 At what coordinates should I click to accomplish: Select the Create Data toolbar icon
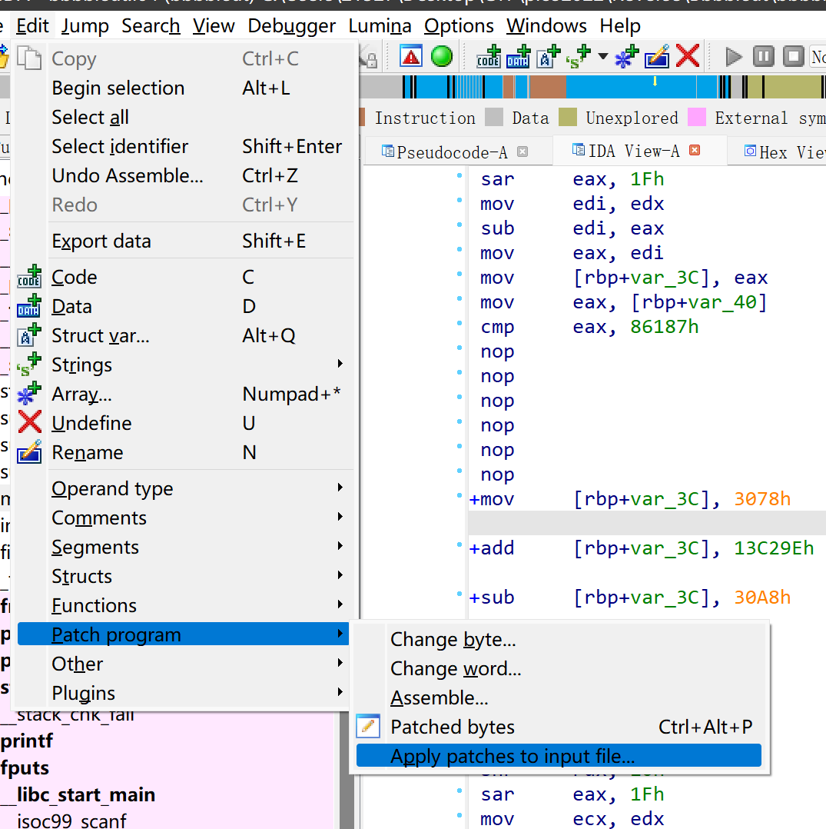518,56
